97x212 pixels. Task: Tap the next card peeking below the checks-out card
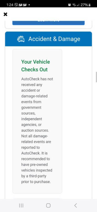(37, 198)
